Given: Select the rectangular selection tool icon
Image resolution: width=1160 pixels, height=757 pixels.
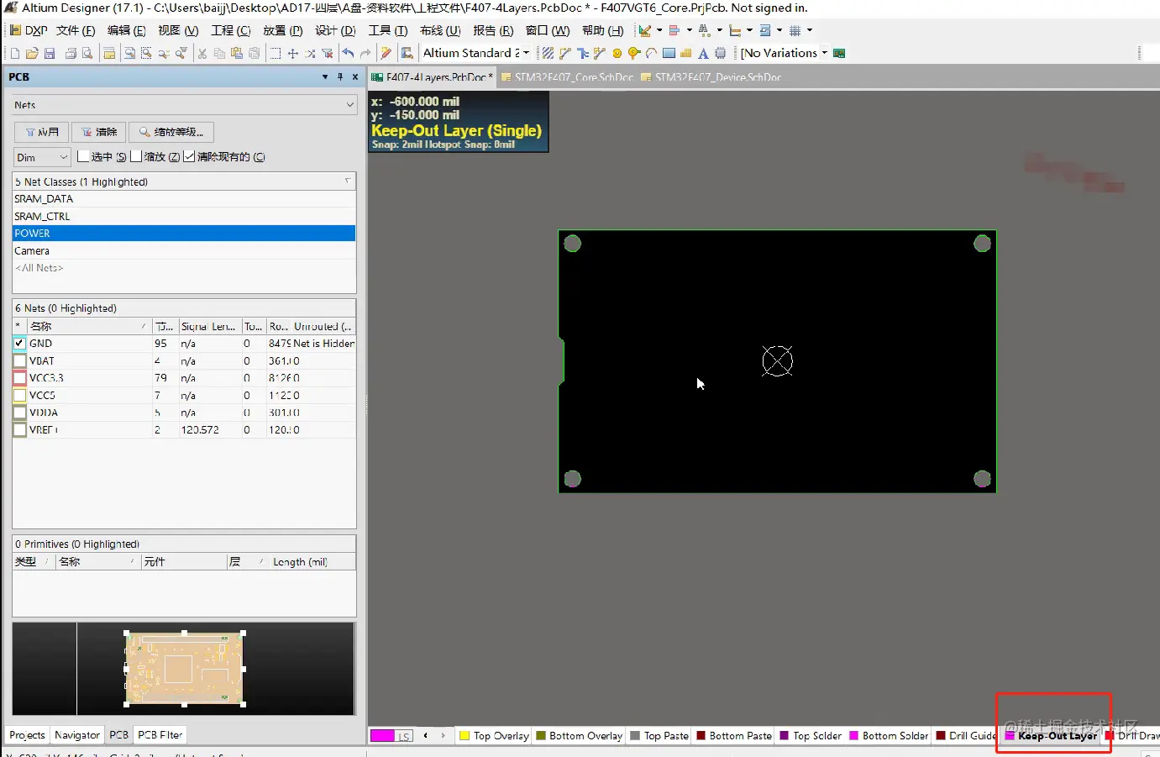Looking at the screenshot, I should (276, 53).
